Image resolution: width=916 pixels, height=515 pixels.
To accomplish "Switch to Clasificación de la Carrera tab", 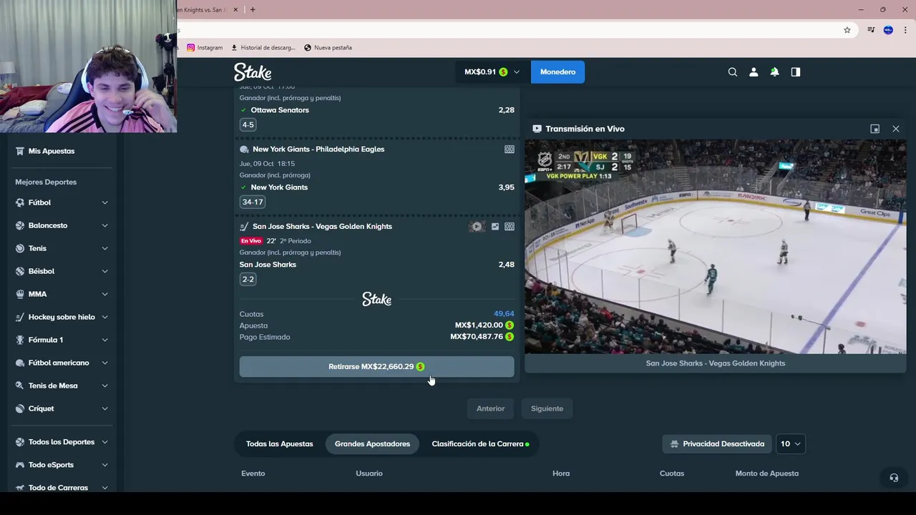I will (x=480, y=444).
